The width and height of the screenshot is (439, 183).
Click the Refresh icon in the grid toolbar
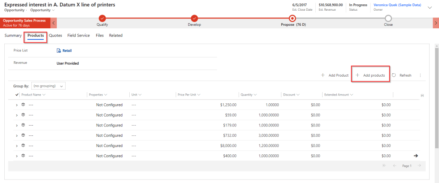(x=394, y=75)
